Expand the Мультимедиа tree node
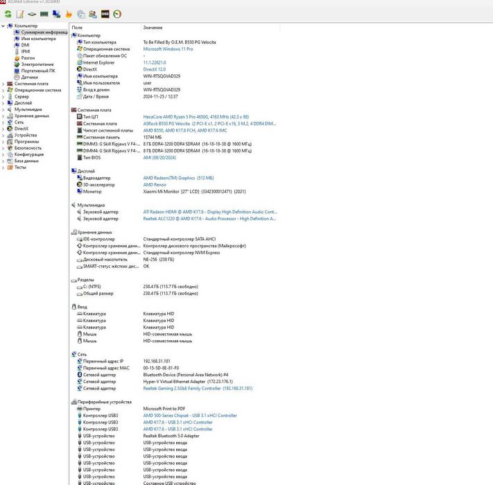Screen dimensions: 493x485 point(3,109)
